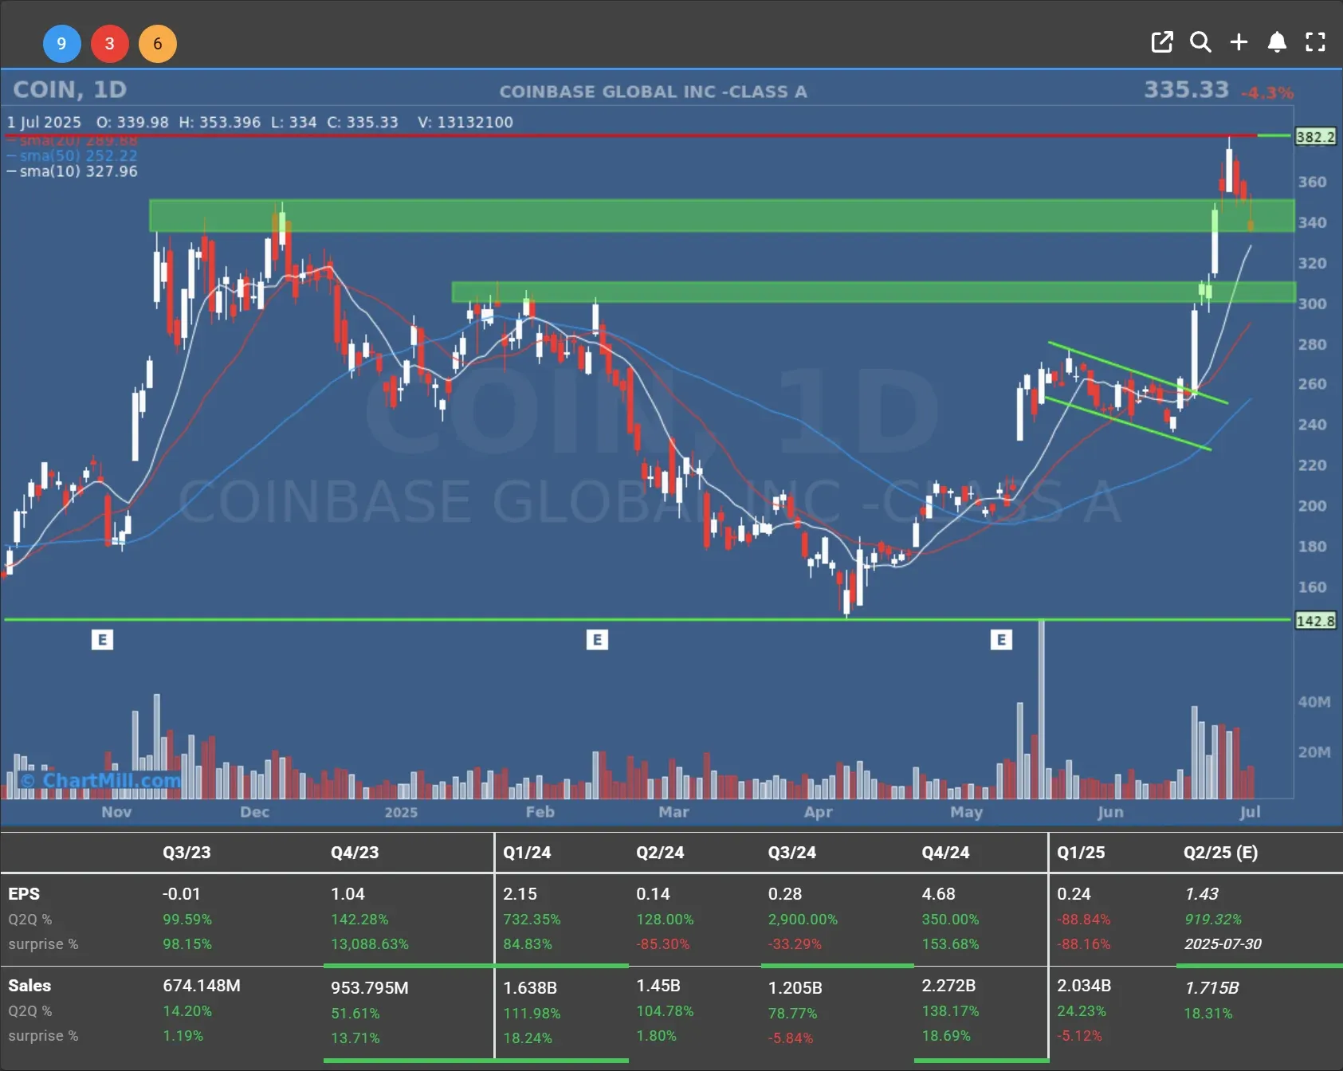Image resolution: width=1343 pixels, height=1071 pixels.
Task: Click the Q2/24 column header
Action: coord(660,852)
